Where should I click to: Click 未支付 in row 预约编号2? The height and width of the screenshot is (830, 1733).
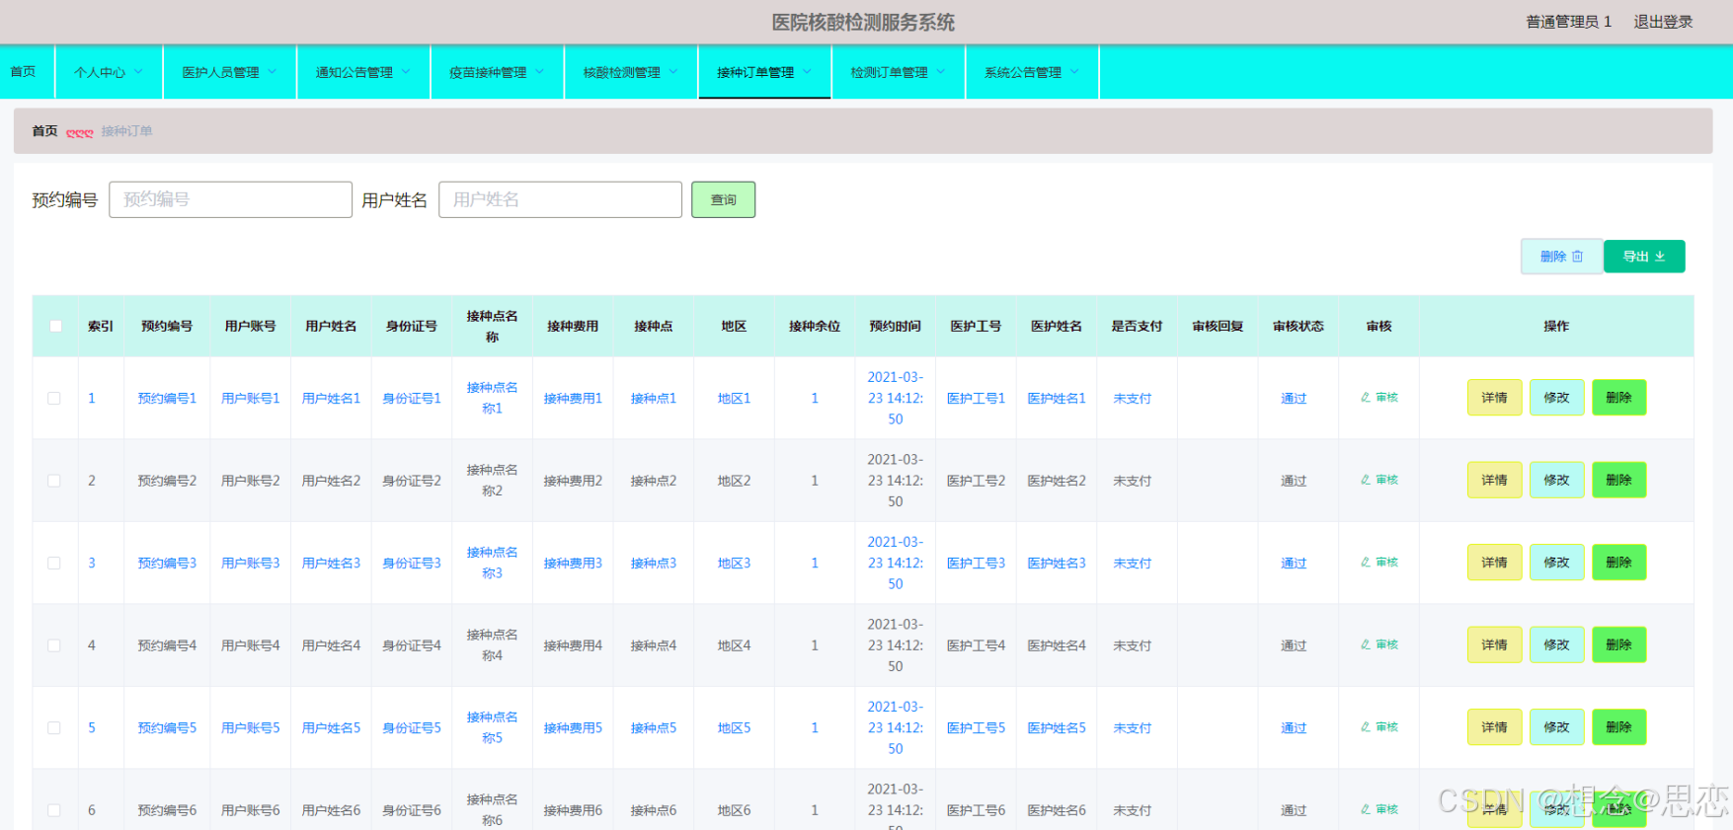click(x=1133, y=481)
